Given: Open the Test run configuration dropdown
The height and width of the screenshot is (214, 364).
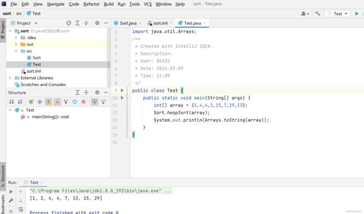Looking at the screenshot, I should coord(337,13).
